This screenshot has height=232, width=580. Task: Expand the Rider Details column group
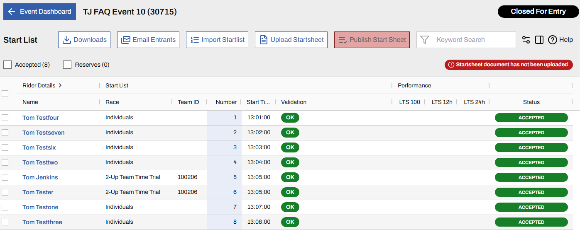(x=60, y=85)
